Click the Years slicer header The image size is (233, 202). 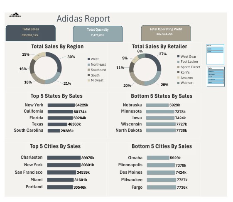click(209, 46)
